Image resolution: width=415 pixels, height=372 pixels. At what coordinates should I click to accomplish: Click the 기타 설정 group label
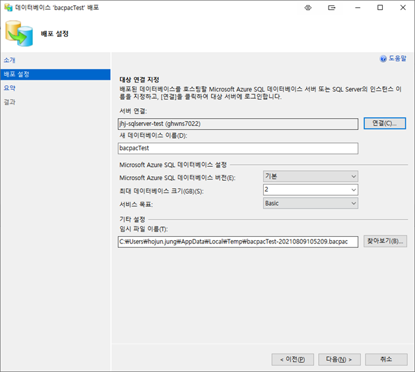(x=133, y=220)
